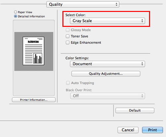Select the Paper View radio button
This screenshot has width=166, height=137.
pyautogui.click(x=16, y=12)
